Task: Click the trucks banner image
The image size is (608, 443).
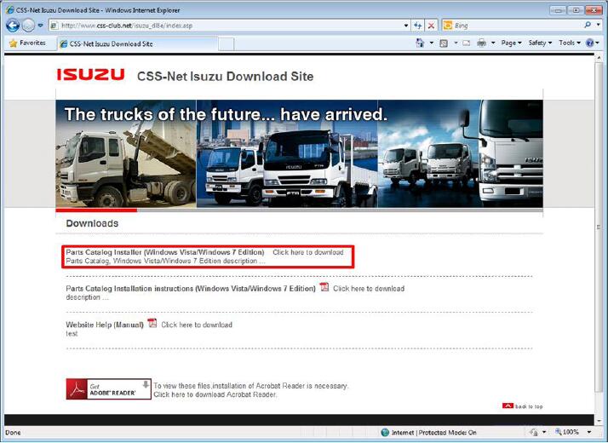Action: point(299,153)
